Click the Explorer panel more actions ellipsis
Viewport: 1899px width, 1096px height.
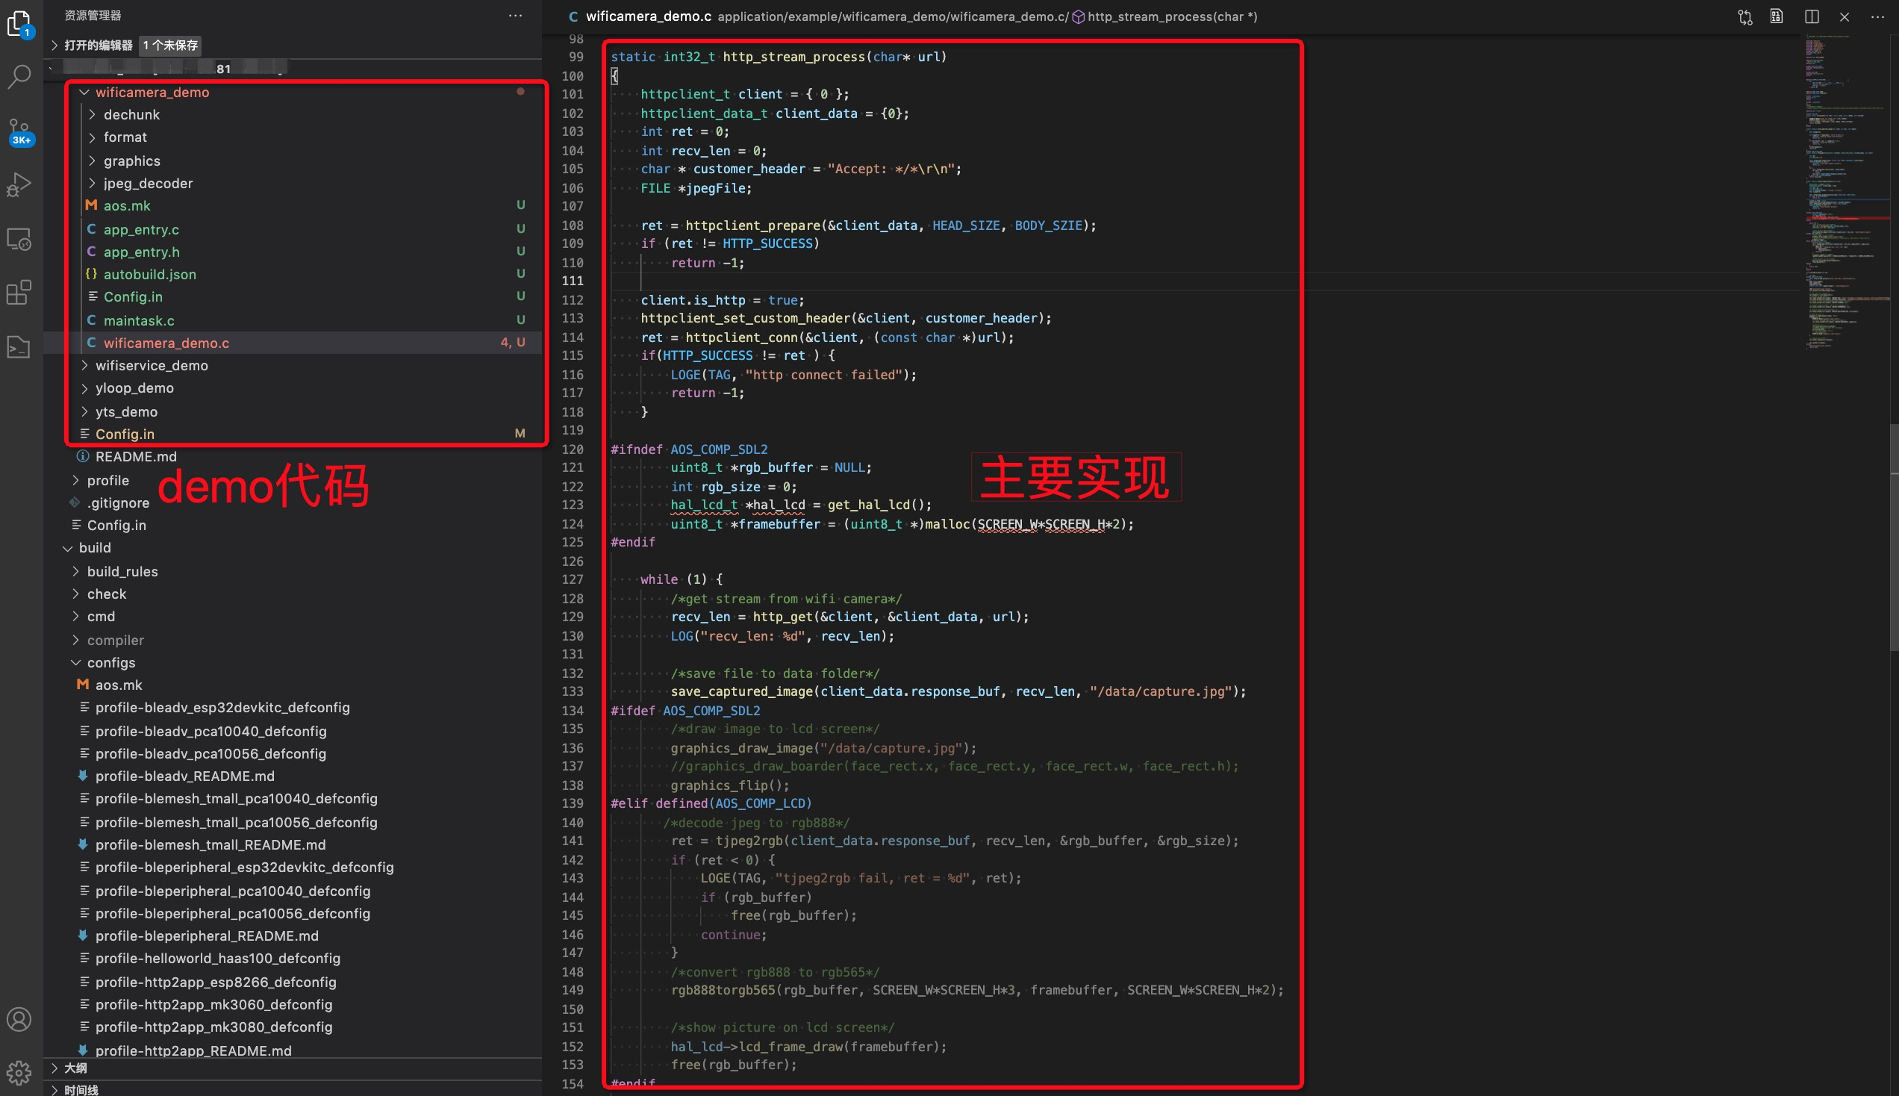(515, 15)
